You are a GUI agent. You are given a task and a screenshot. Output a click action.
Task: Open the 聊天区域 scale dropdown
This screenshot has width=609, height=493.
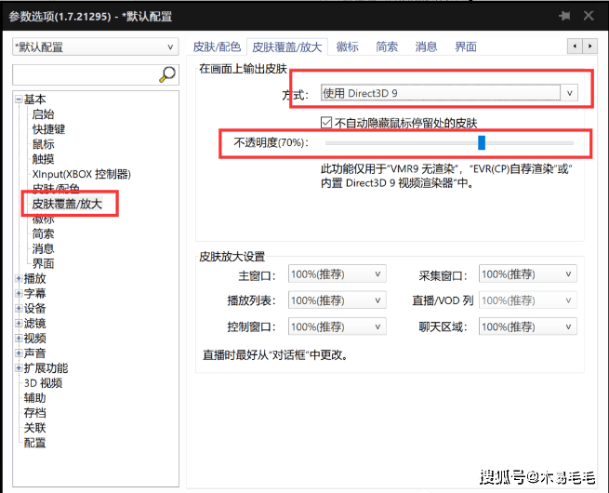(527, 326)
